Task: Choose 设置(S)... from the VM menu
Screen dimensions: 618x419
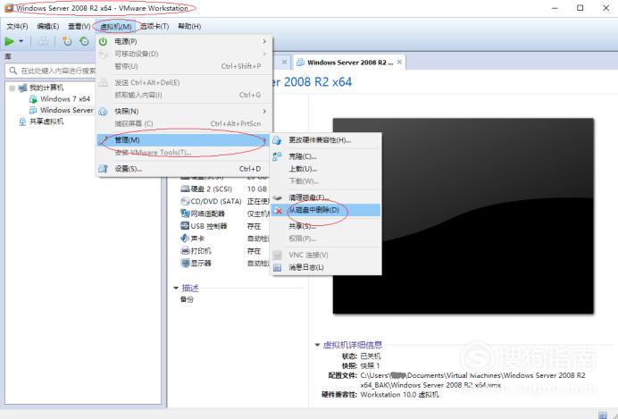Action: pyautogui.click(x=184, y=169)
